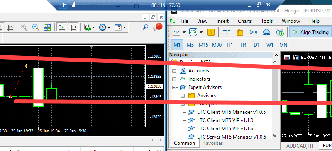Switch to the Favorites tab in Navigator
This screenshot has width=332, height=151.
point(213,143)
